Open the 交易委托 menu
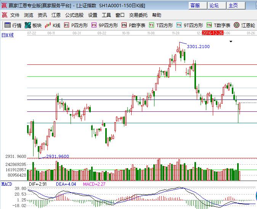The height and width of the screenshot is (209, 257). point(138,15)
